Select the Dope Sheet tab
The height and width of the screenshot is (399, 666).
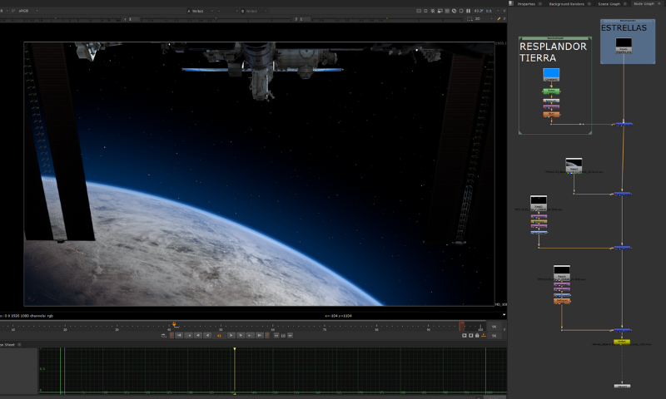pos(7,345)
